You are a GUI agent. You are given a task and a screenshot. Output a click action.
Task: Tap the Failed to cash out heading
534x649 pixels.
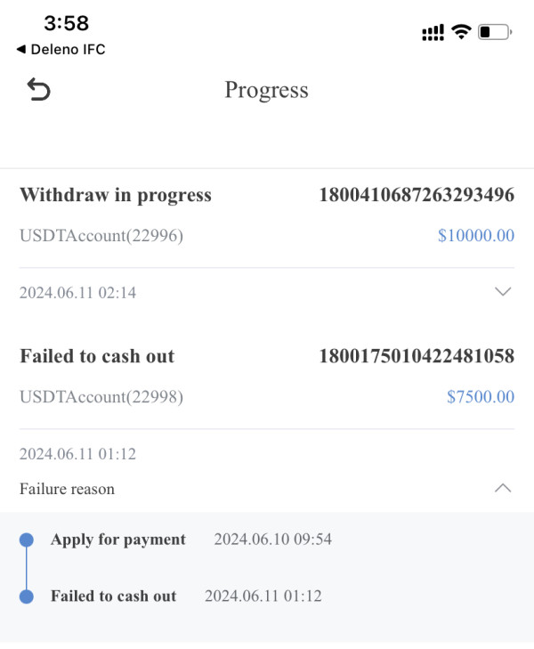tap(97, 357)
